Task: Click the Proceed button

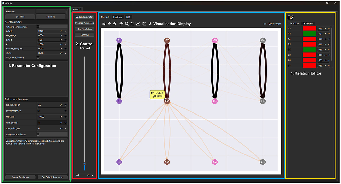Action: (85, 35)
